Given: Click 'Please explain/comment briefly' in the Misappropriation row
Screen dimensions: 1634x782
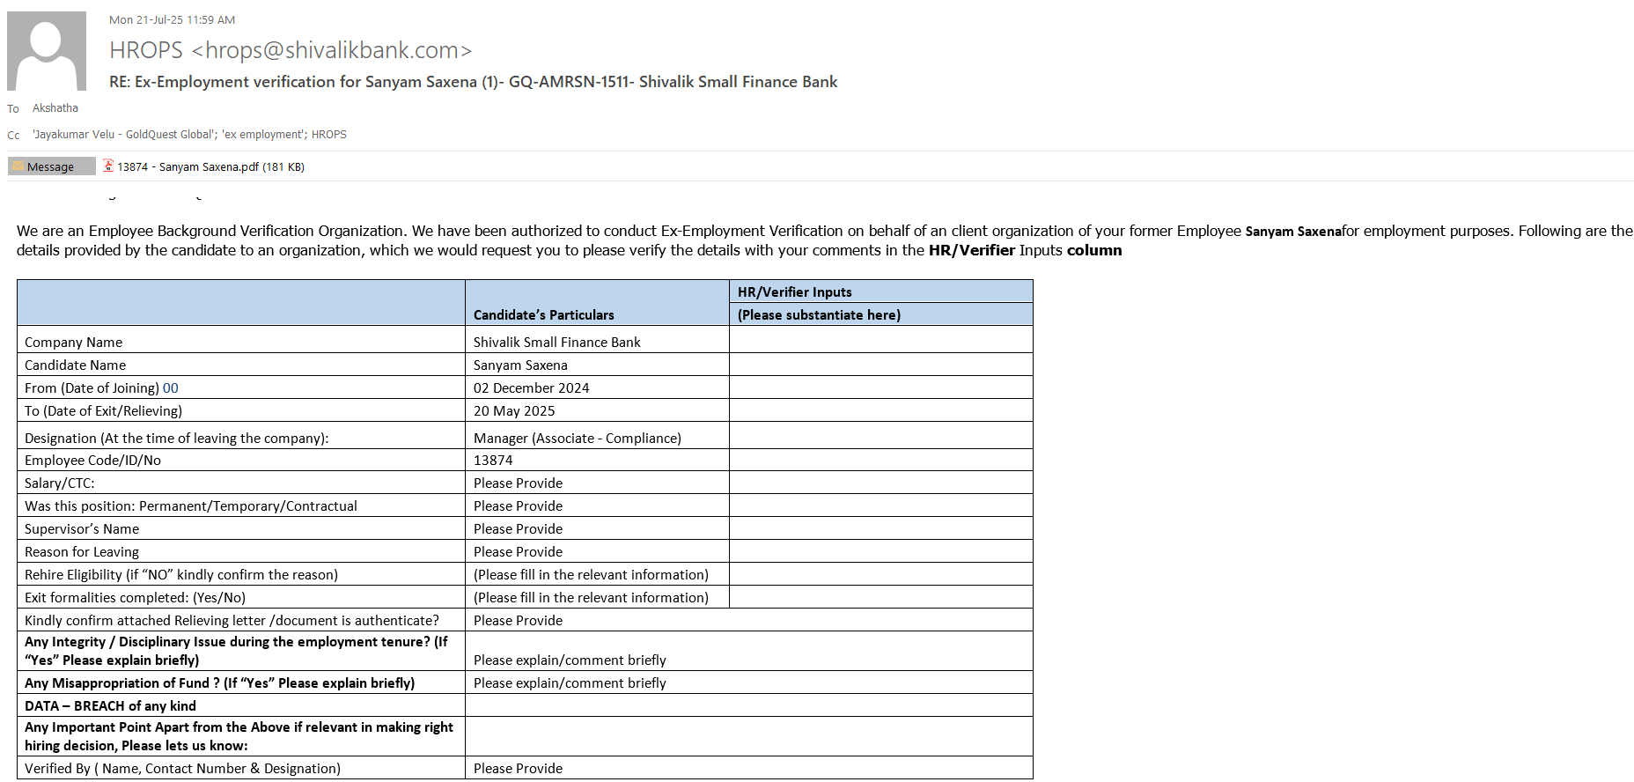Looking at the screenshot, I should [570, 682].
